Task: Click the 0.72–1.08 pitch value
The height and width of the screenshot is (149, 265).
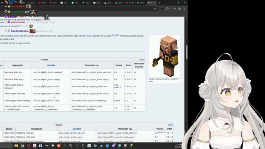Action: pos(128,108)
